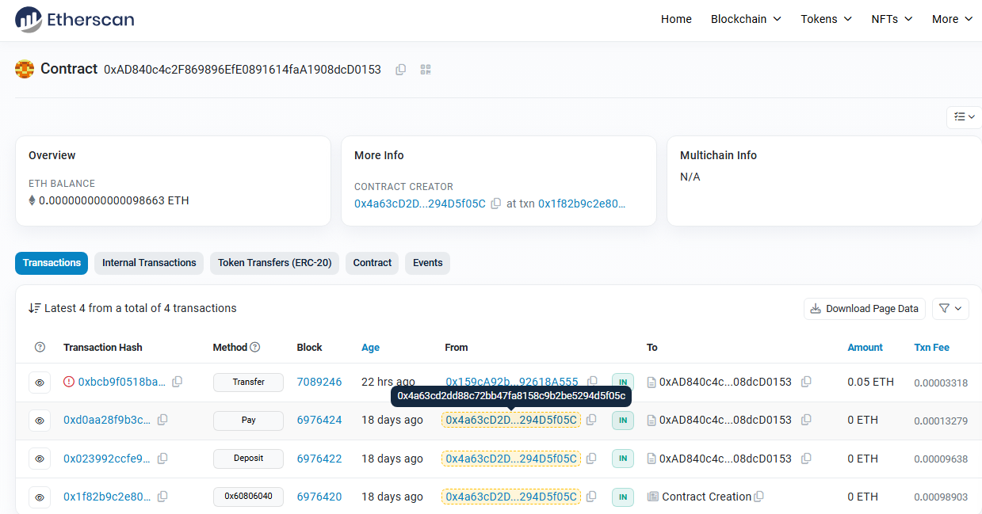This screenshot has width=982, height=514.
Task: Copy transaction hash 0xd0aa28f9b3c
Action: (162, 420)
